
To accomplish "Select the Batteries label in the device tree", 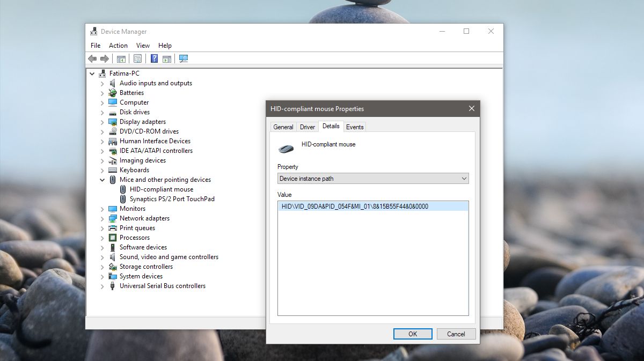I will tap(131, 93).
